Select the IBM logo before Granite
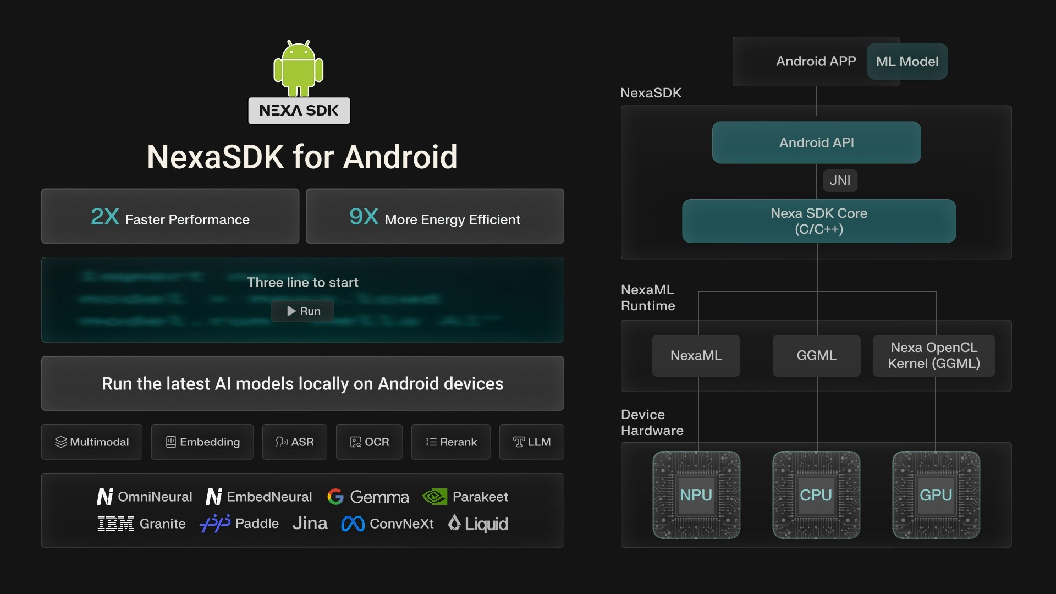The height and width of the screenshot is (594, 1056). pos(116,524)
